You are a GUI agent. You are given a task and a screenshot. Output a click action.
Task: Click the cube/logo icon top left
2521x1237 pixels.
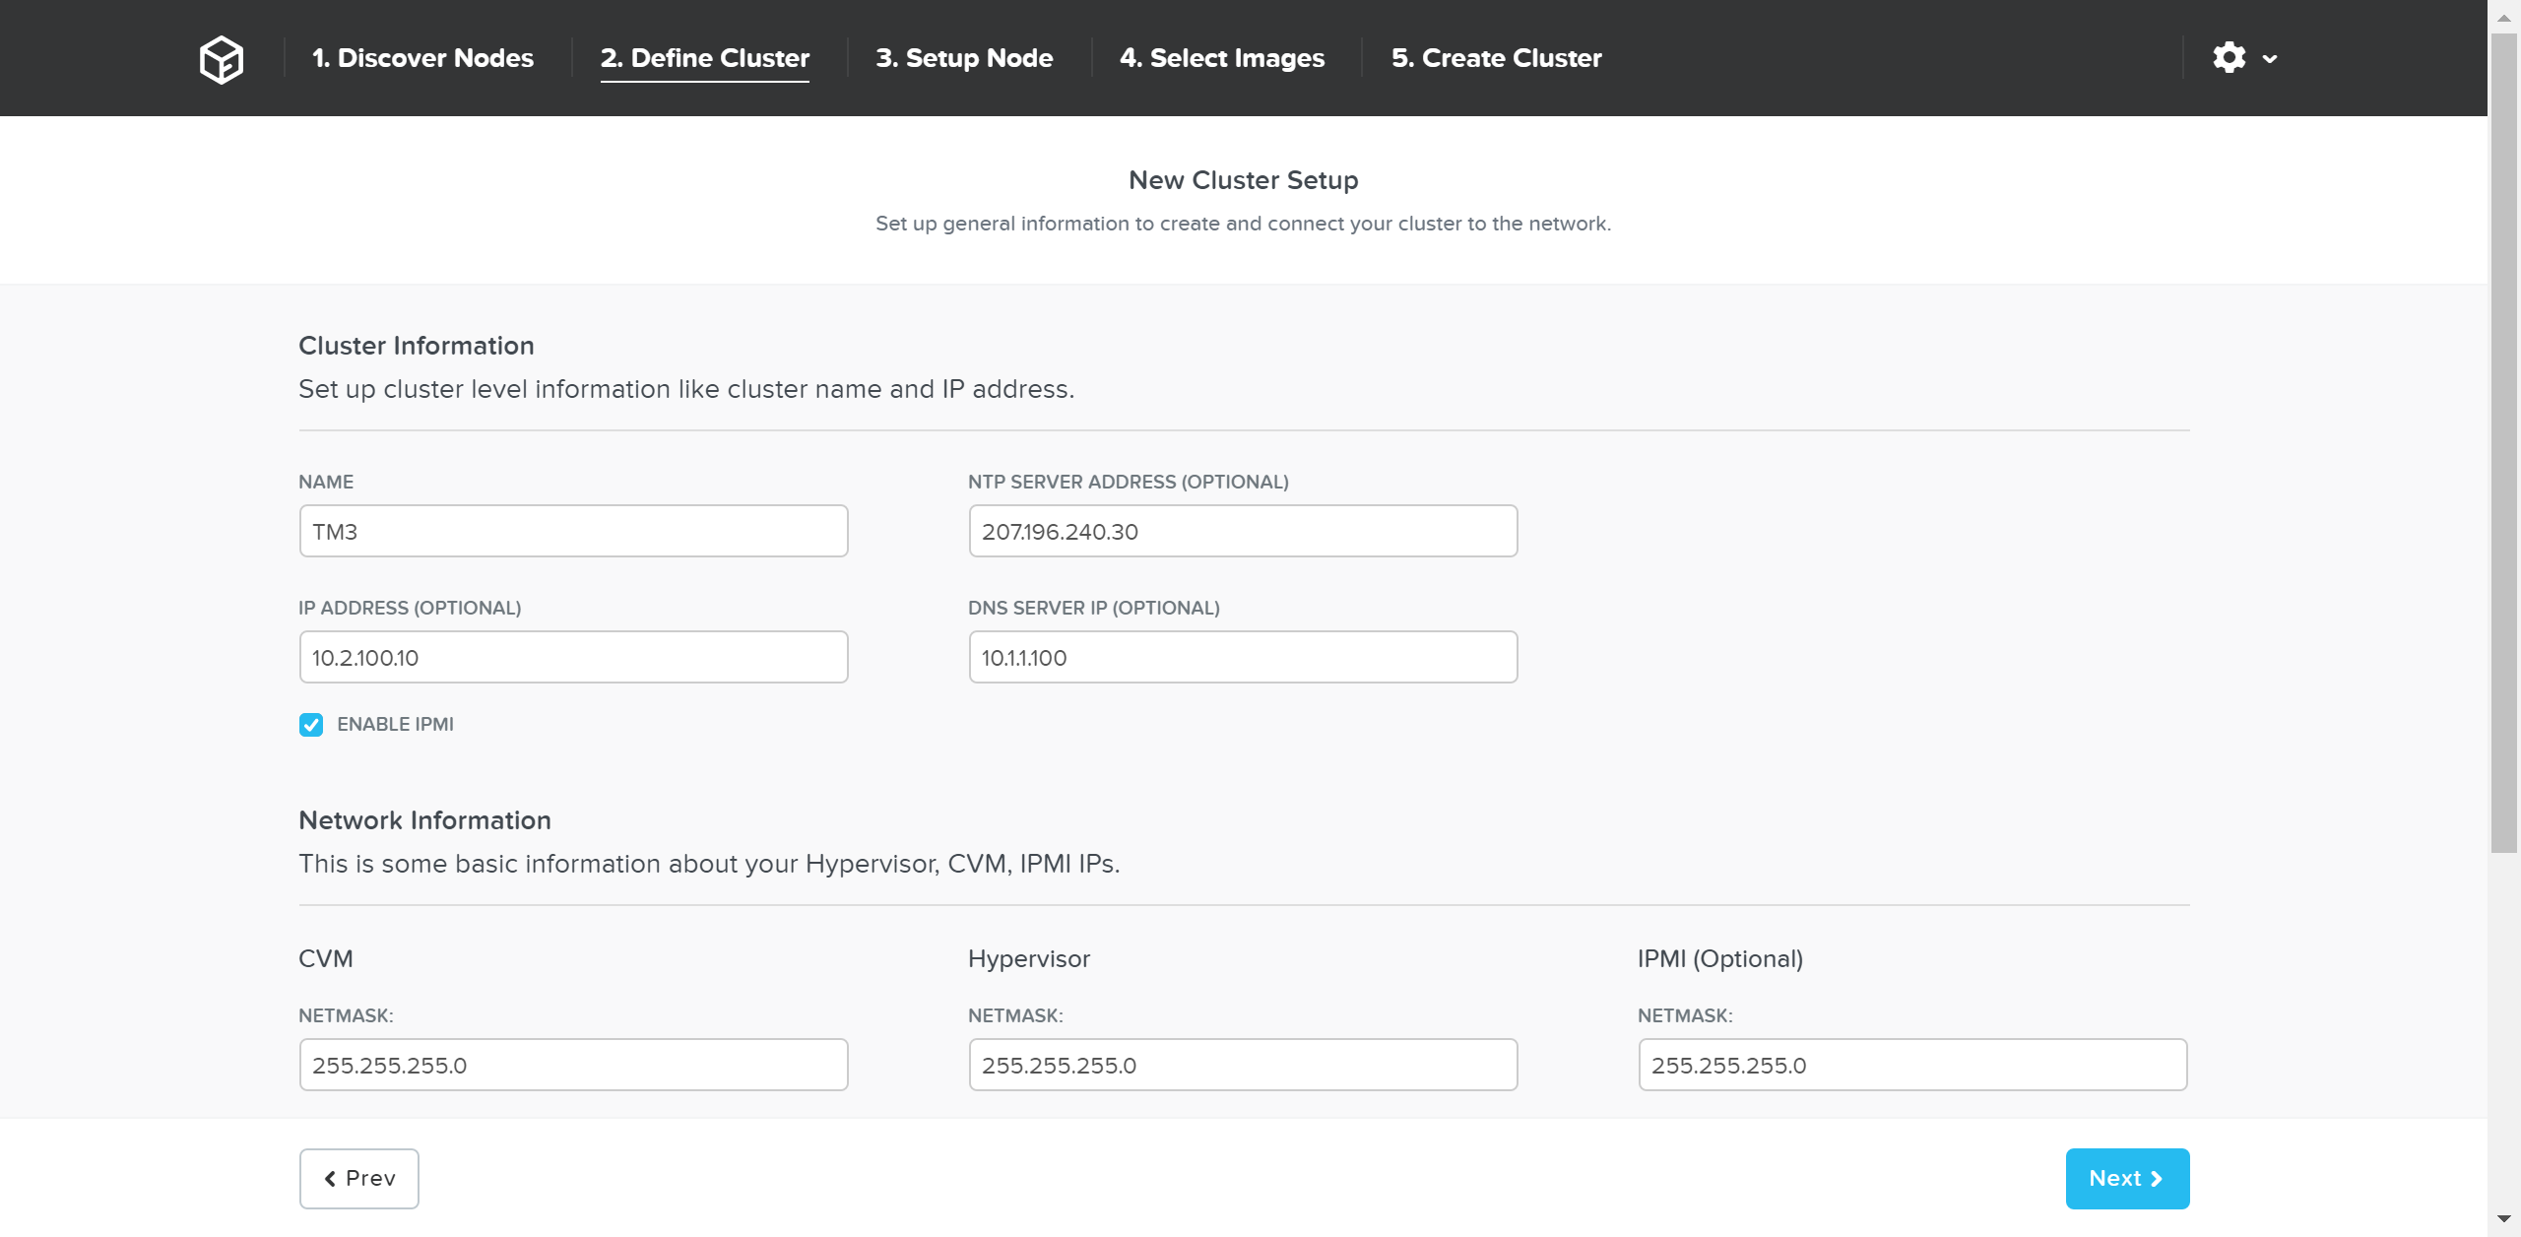[x=221, y=58]
